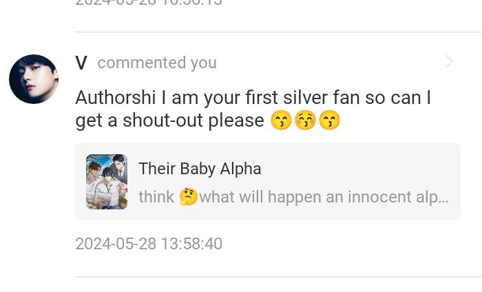Tap the right chevron arrow beside the comment
This screenshot has width=482, height=292.
pos(450,62)
